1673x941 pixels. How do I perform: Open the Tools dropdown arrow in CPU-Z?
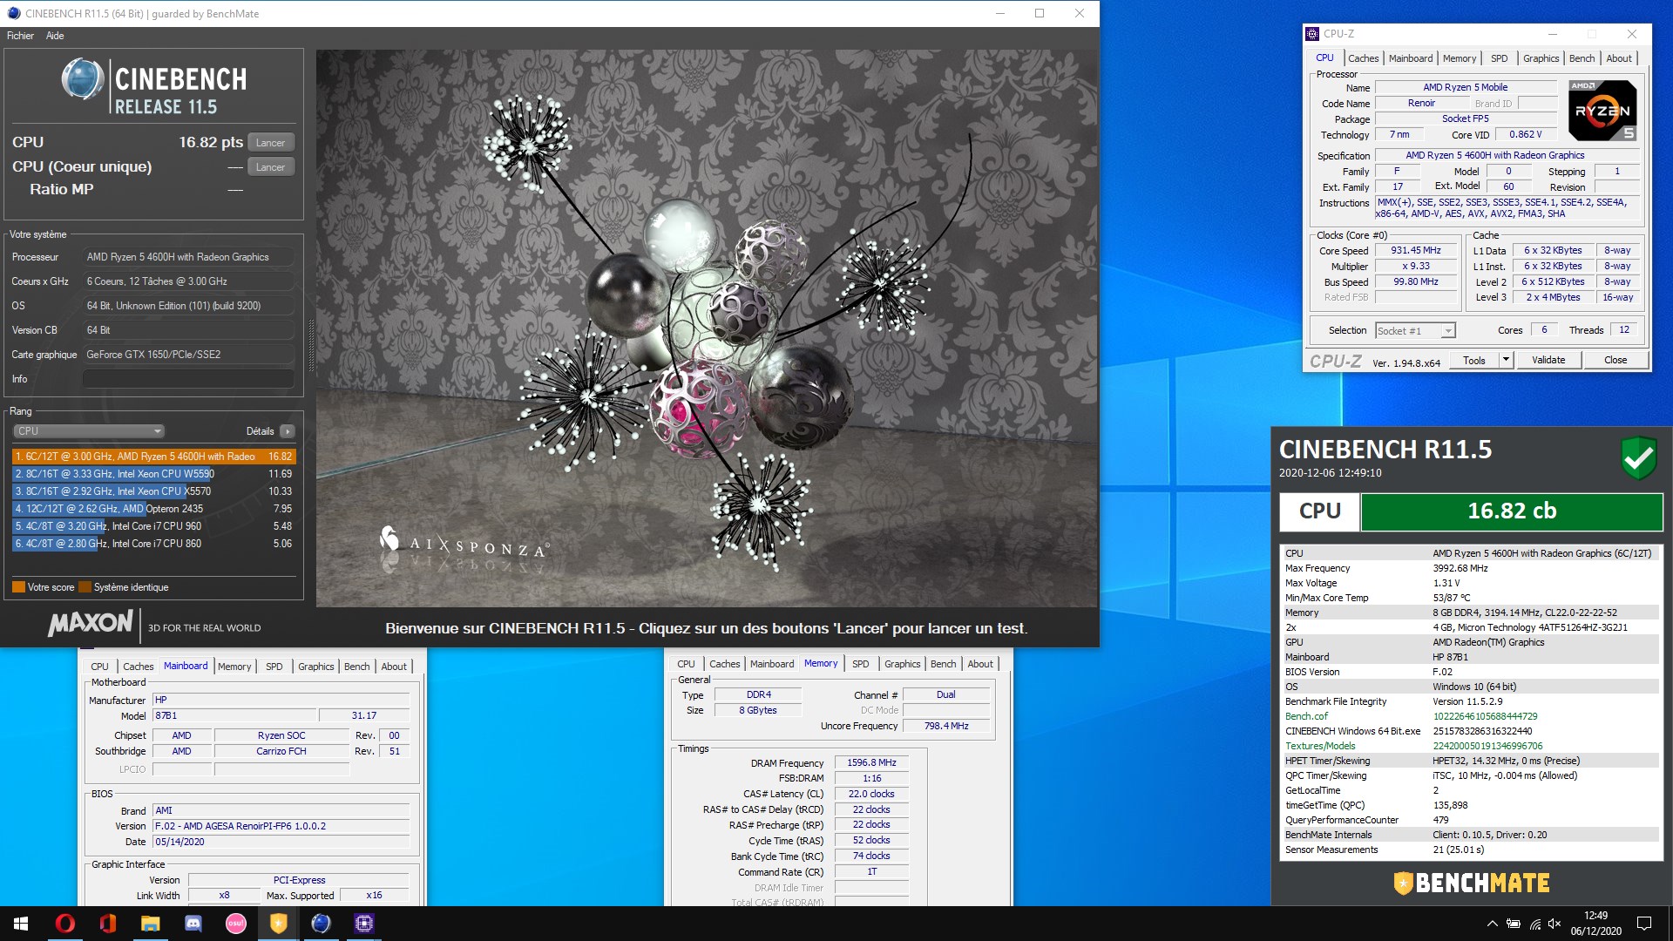pyautogui.click(x=1505, y=360)
